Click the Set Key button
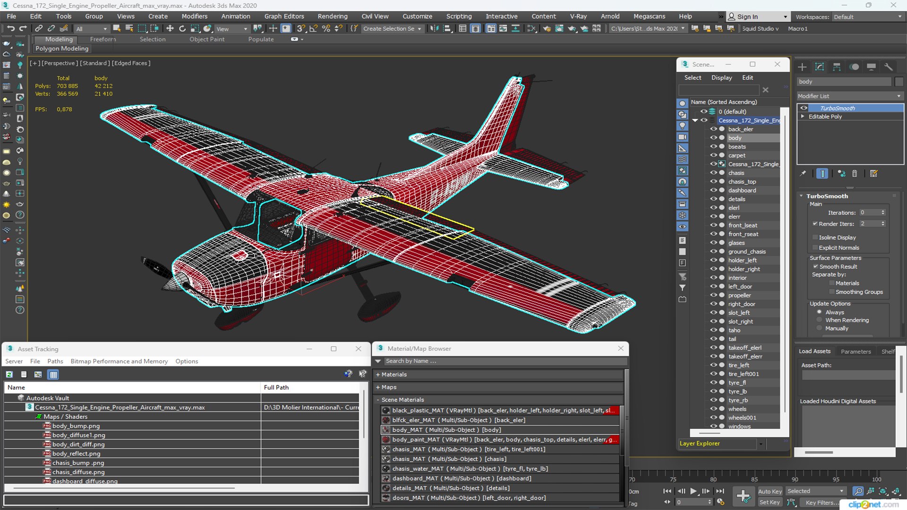This screenshot has height=510, width=907. tap(770, 502)
